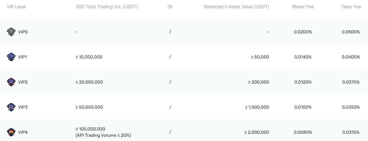Select VIP1 taker fee 0.0400%

point(351,57)
